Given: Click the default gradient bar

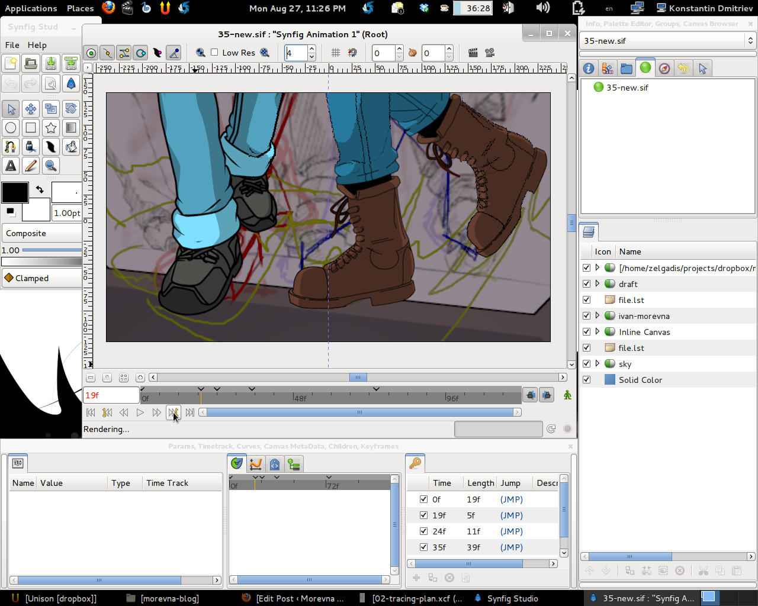Looking at the screenshot, I should 41,262.
